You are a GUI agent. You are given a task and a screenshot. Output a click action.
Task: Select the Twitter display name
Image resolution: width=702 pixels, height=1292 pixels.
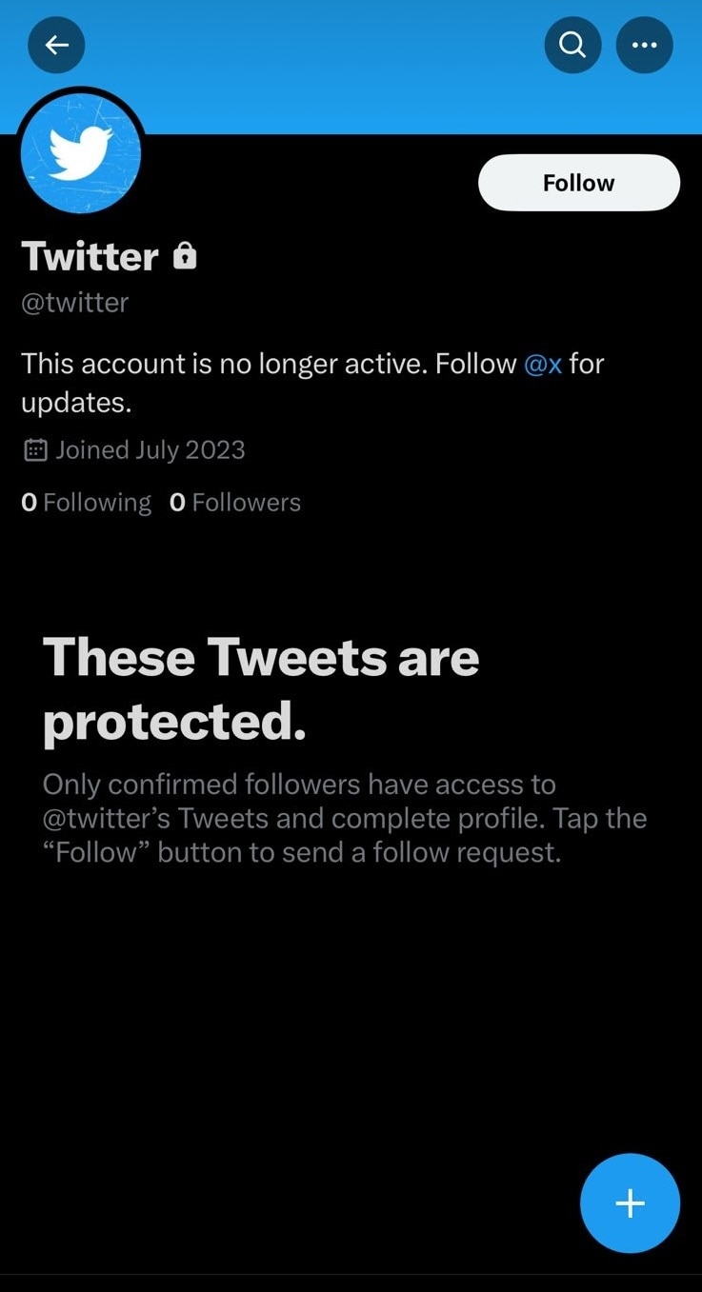[x=90, y=255]
